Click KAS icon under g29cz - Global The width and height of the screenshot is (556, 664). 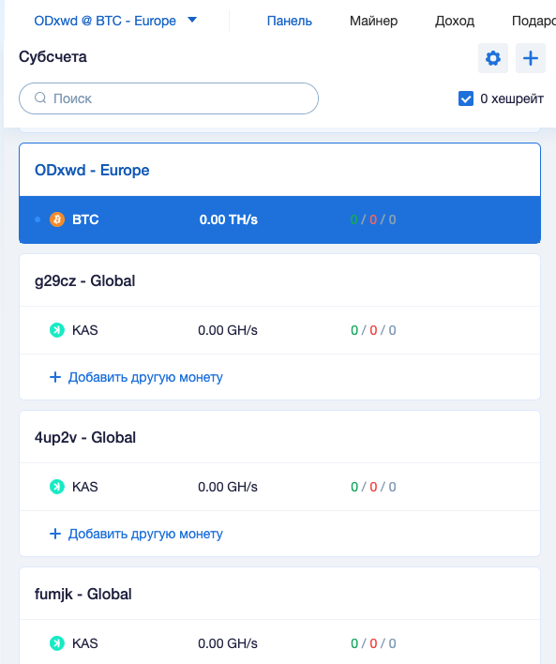57,330
